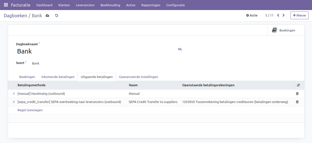Delete the SEPA overboeking row
The image size is (312, 143).
point(297,102)
